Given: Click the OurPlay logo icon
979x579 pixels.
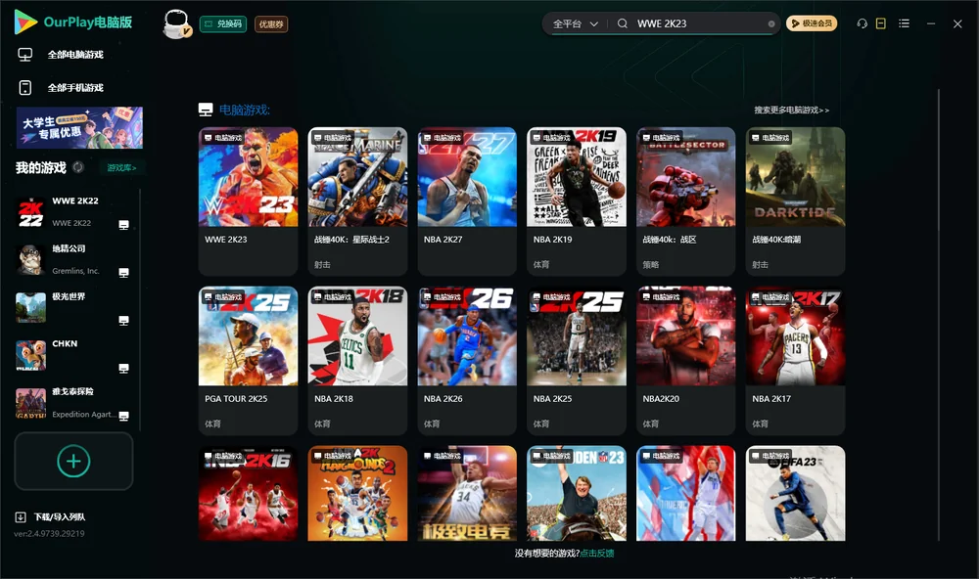Looking at the screenshot, I should (x=25, y=22).
